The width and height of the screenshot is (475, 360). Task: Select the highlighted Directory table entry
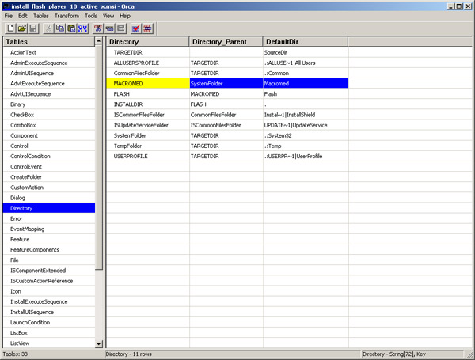pyautogui.click(x=49, y=208)
